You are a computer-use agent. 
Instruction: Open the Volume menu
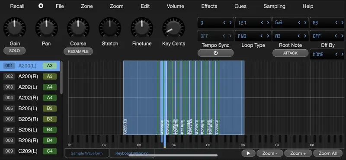[176, 6]
